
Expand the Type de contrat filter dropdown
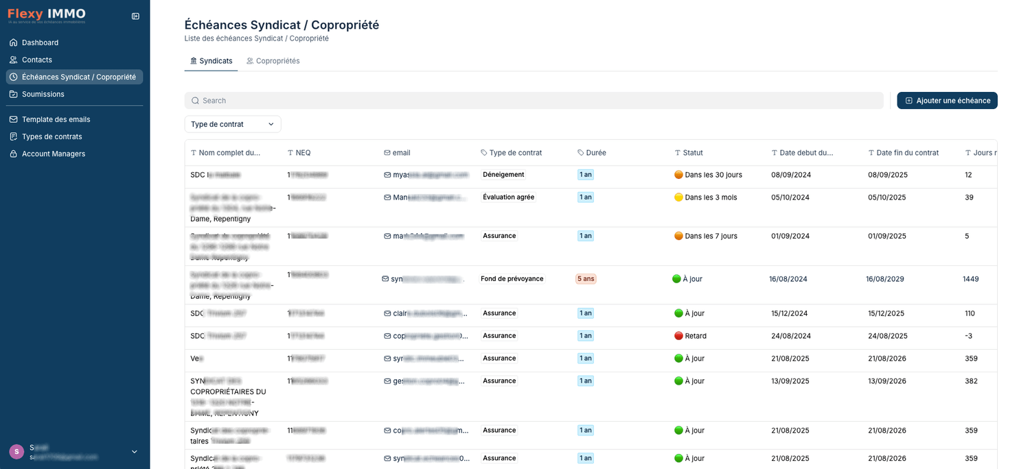pyautogui.click(x=232, y=124)
